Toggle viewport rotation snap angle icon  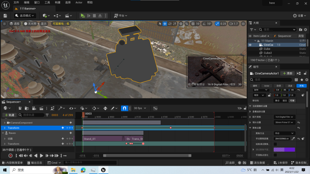tap(204, 24)
